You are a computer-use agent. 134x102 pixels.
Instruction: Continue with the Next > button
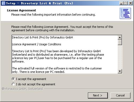(x=98, y=95)
